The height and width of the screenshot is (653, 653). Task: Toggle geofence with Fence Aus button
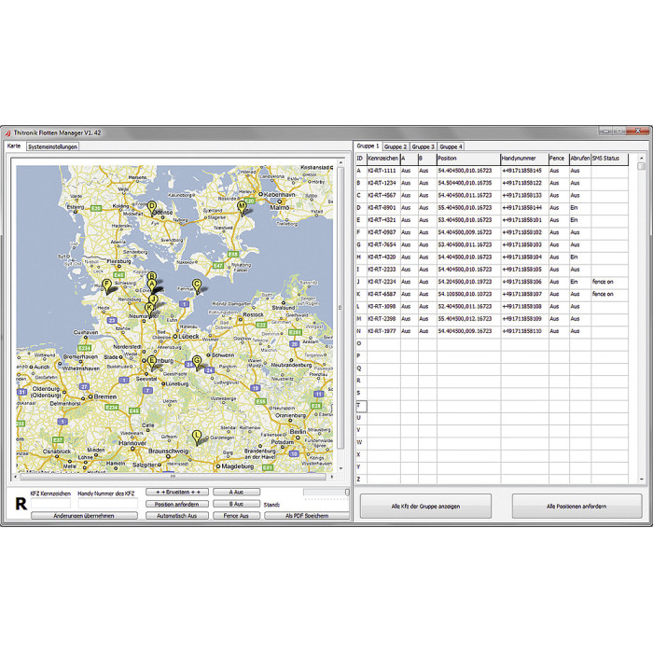click(x=236, y=515)
